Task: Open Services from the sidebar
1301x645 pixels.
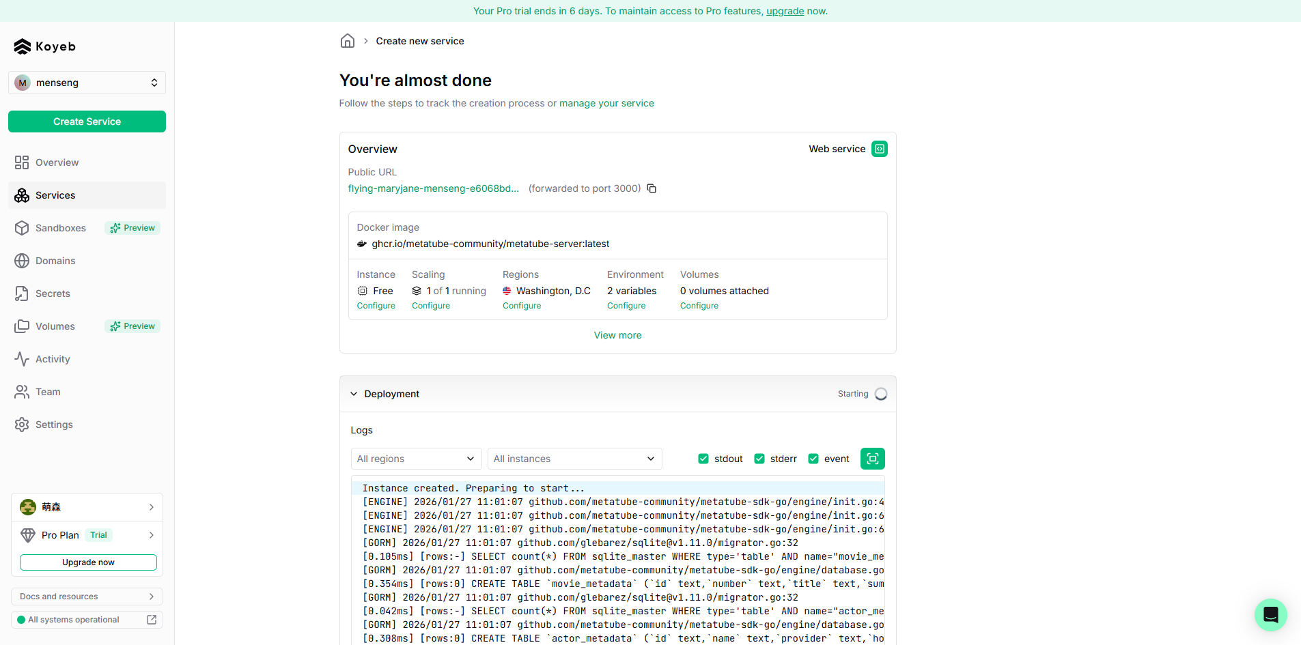Action: click(55, 195)
